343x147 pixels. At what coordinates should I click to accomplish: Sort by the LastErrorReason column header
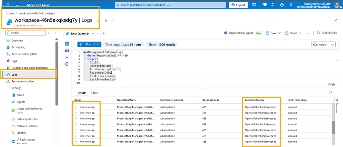pos(254,100)
